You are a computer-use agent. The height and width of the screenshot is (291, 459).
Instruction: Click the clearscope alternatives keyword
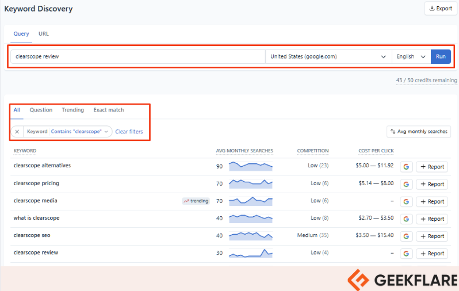coord(42,166)
